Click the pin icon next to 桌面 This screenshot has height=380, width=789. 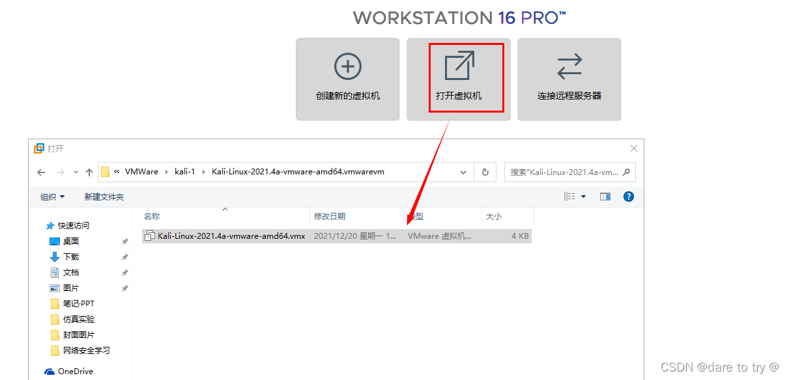pyautogui.click(x=124, y=241)
